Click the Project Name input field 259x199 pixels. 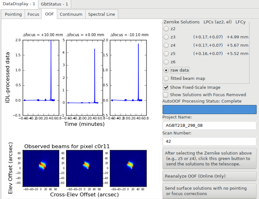(209, 126)
